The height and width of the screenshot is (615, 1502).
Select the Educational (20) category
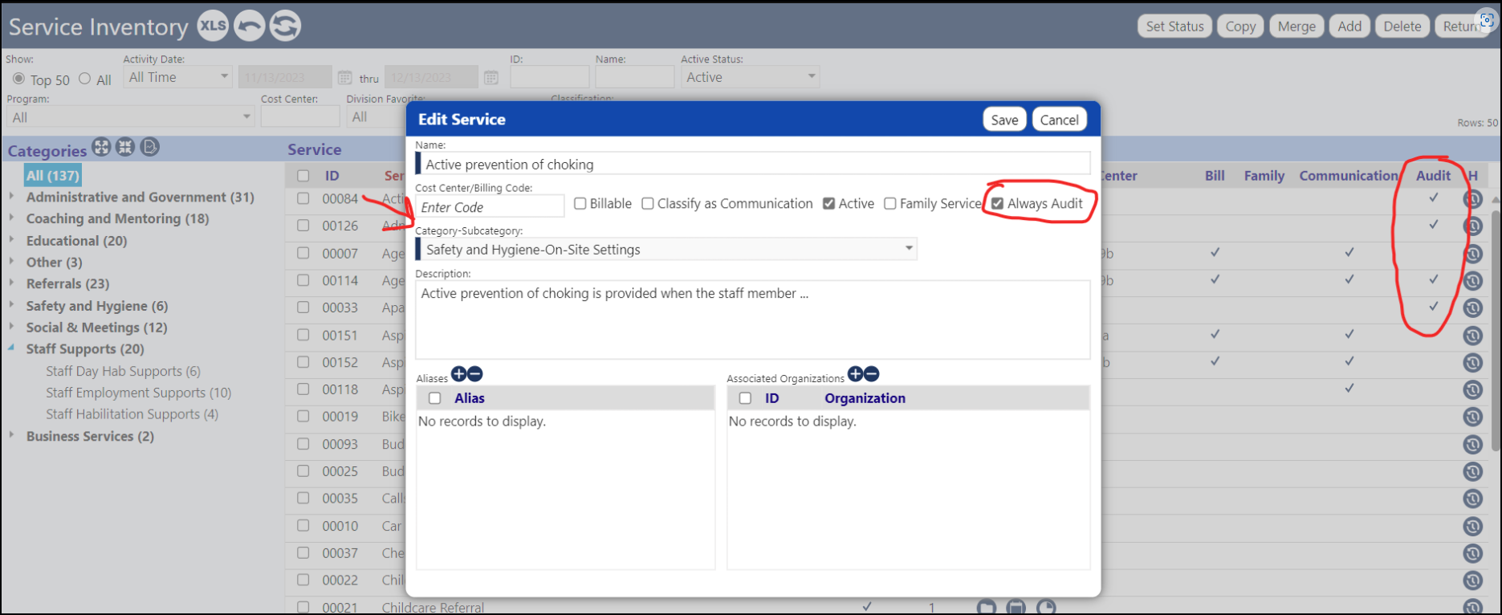pos(76,241)
